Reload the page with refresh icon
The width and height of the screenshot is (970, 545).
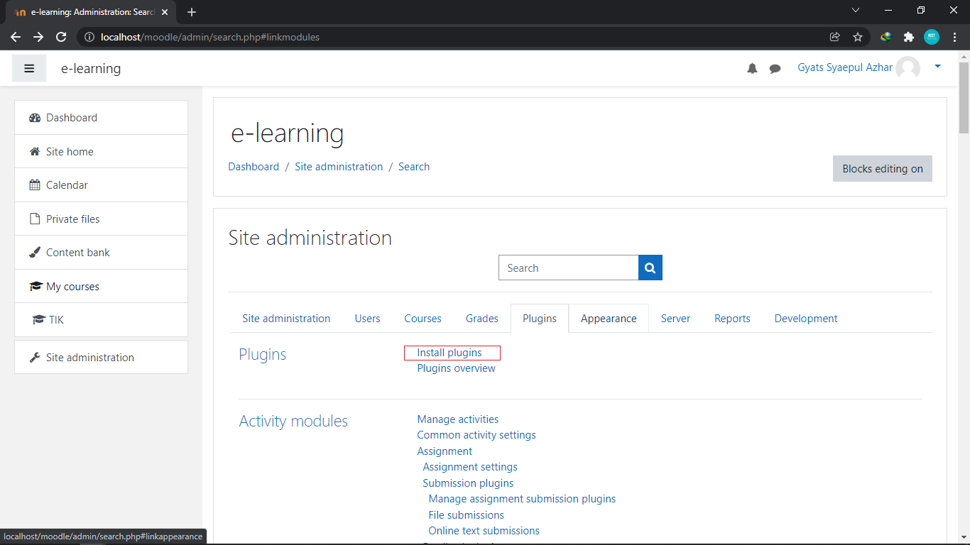point(61,37)
